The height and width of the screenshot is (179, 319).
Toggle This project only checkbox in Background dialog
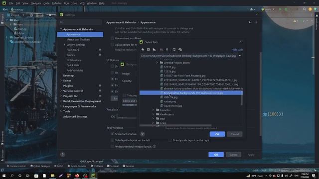(x=124, y=95)
